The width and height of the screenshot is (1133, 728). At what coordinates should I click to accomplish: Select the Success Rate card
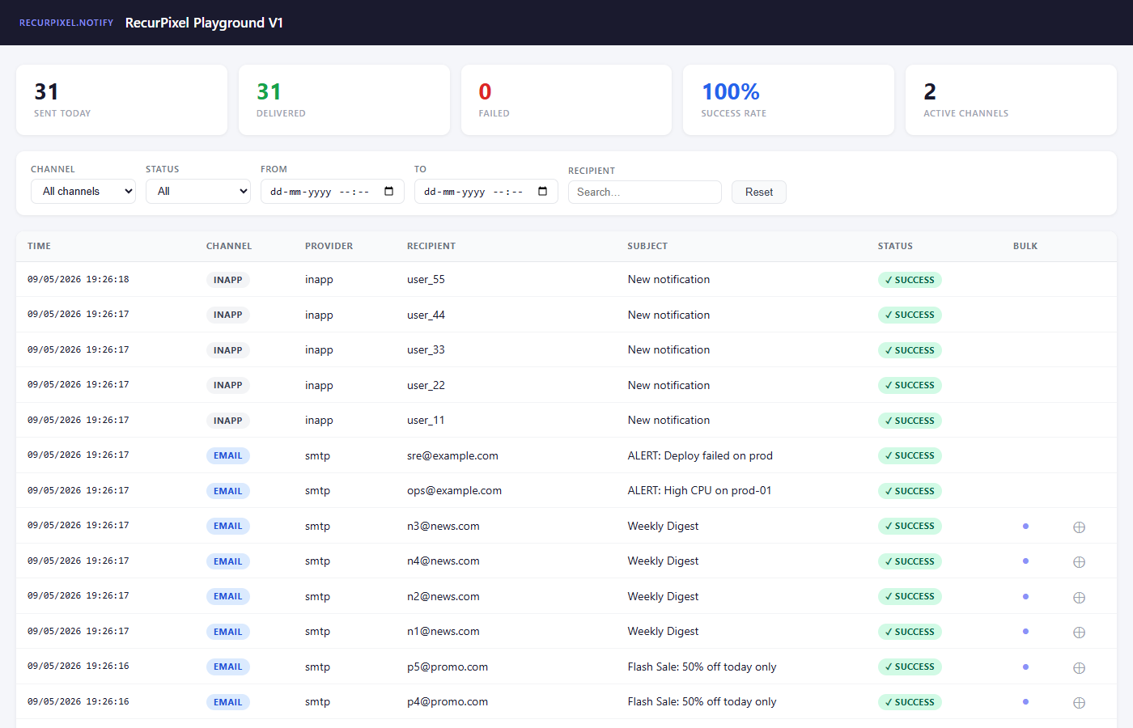point(789,100)
